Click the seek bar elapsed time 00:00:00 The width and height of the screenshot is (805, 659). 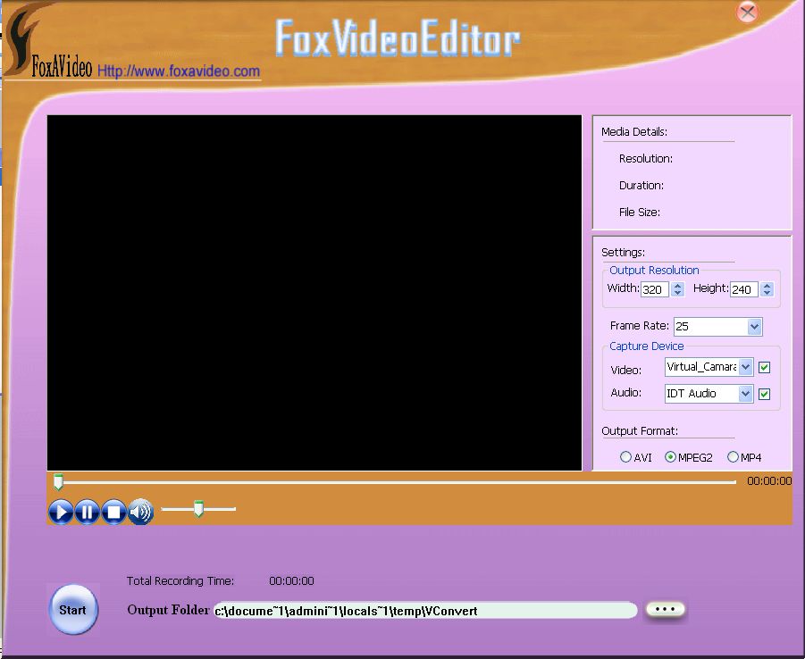click(769, 481)
